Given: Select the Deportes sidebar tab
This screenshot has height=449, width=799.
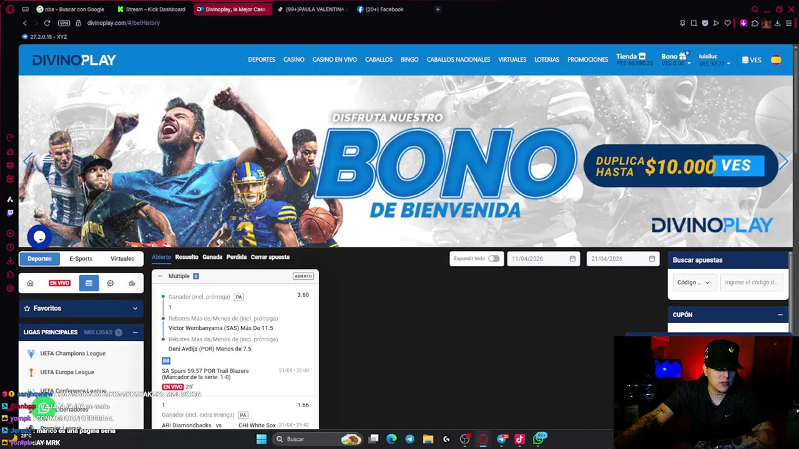Looking at the screenshot, I should tap(39, 258).
